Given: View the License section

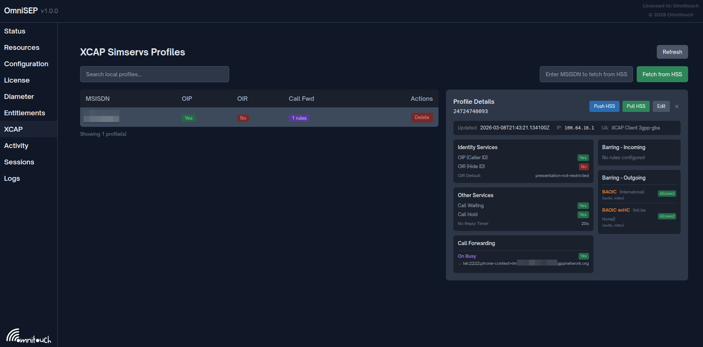Looking at the screenshot, I should [x=17, y=80].
